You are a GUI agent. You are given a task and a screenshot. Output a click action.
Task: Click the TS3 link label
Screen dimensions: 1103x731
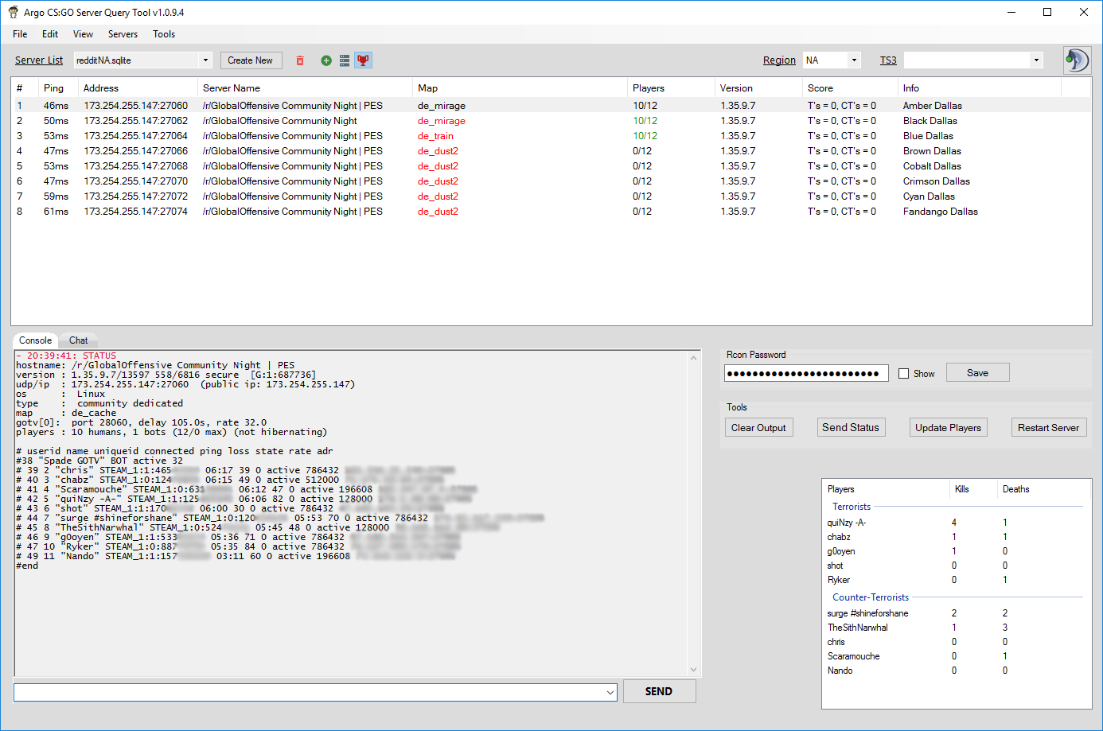point(888,60)
